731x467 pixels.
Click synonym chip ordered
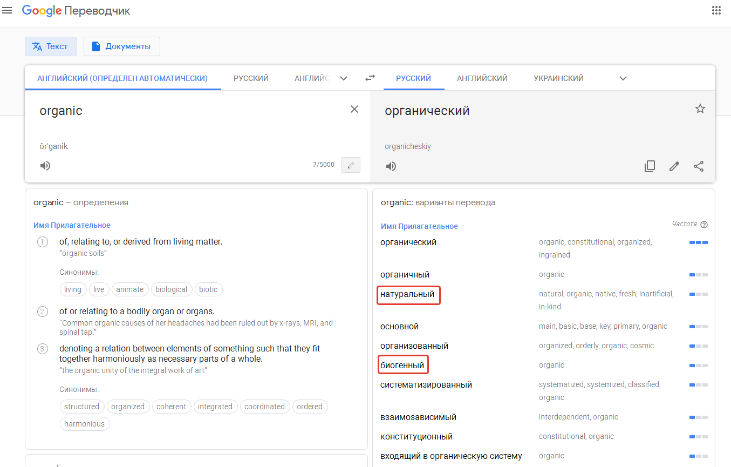click(310, 407)
